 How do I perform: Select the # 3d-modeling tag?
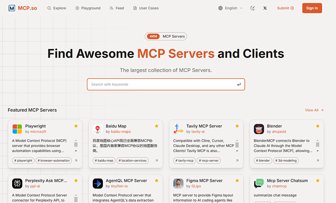[286, 161]
